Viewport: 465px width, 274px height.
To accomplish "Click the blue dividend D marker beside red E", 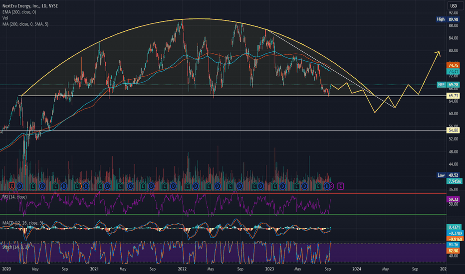I will pyautogui.click(x=19, y=186).
